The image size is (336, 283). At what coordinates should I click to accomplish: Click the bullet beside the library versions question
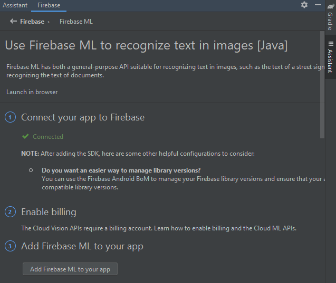click(31, 170)
